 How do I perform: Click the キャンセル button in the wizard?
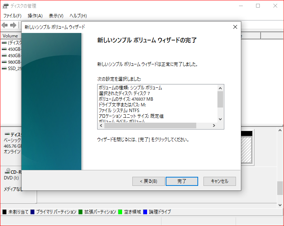(219, 181)
